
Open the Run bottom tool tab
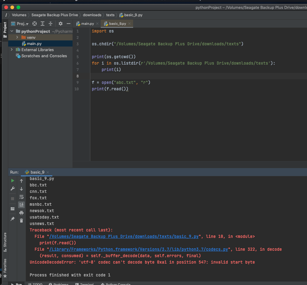[17, 284]
